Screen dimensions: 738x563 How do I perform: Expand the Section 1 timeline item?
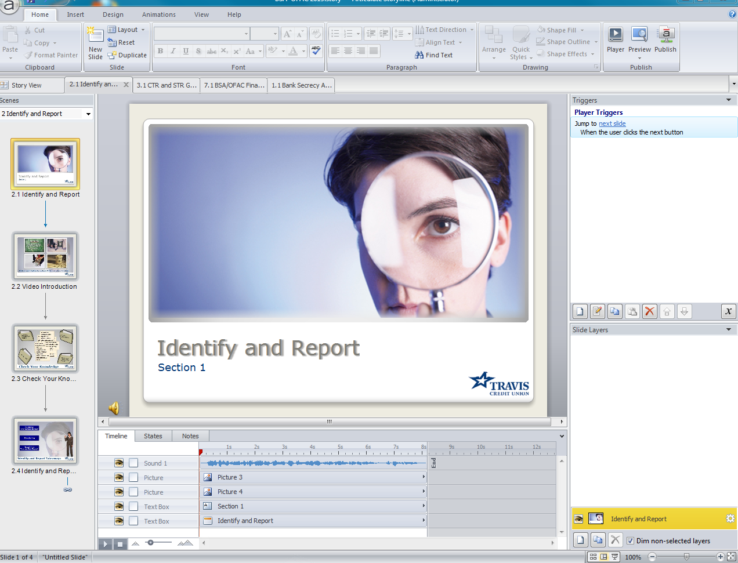click(x=424, y=506)
